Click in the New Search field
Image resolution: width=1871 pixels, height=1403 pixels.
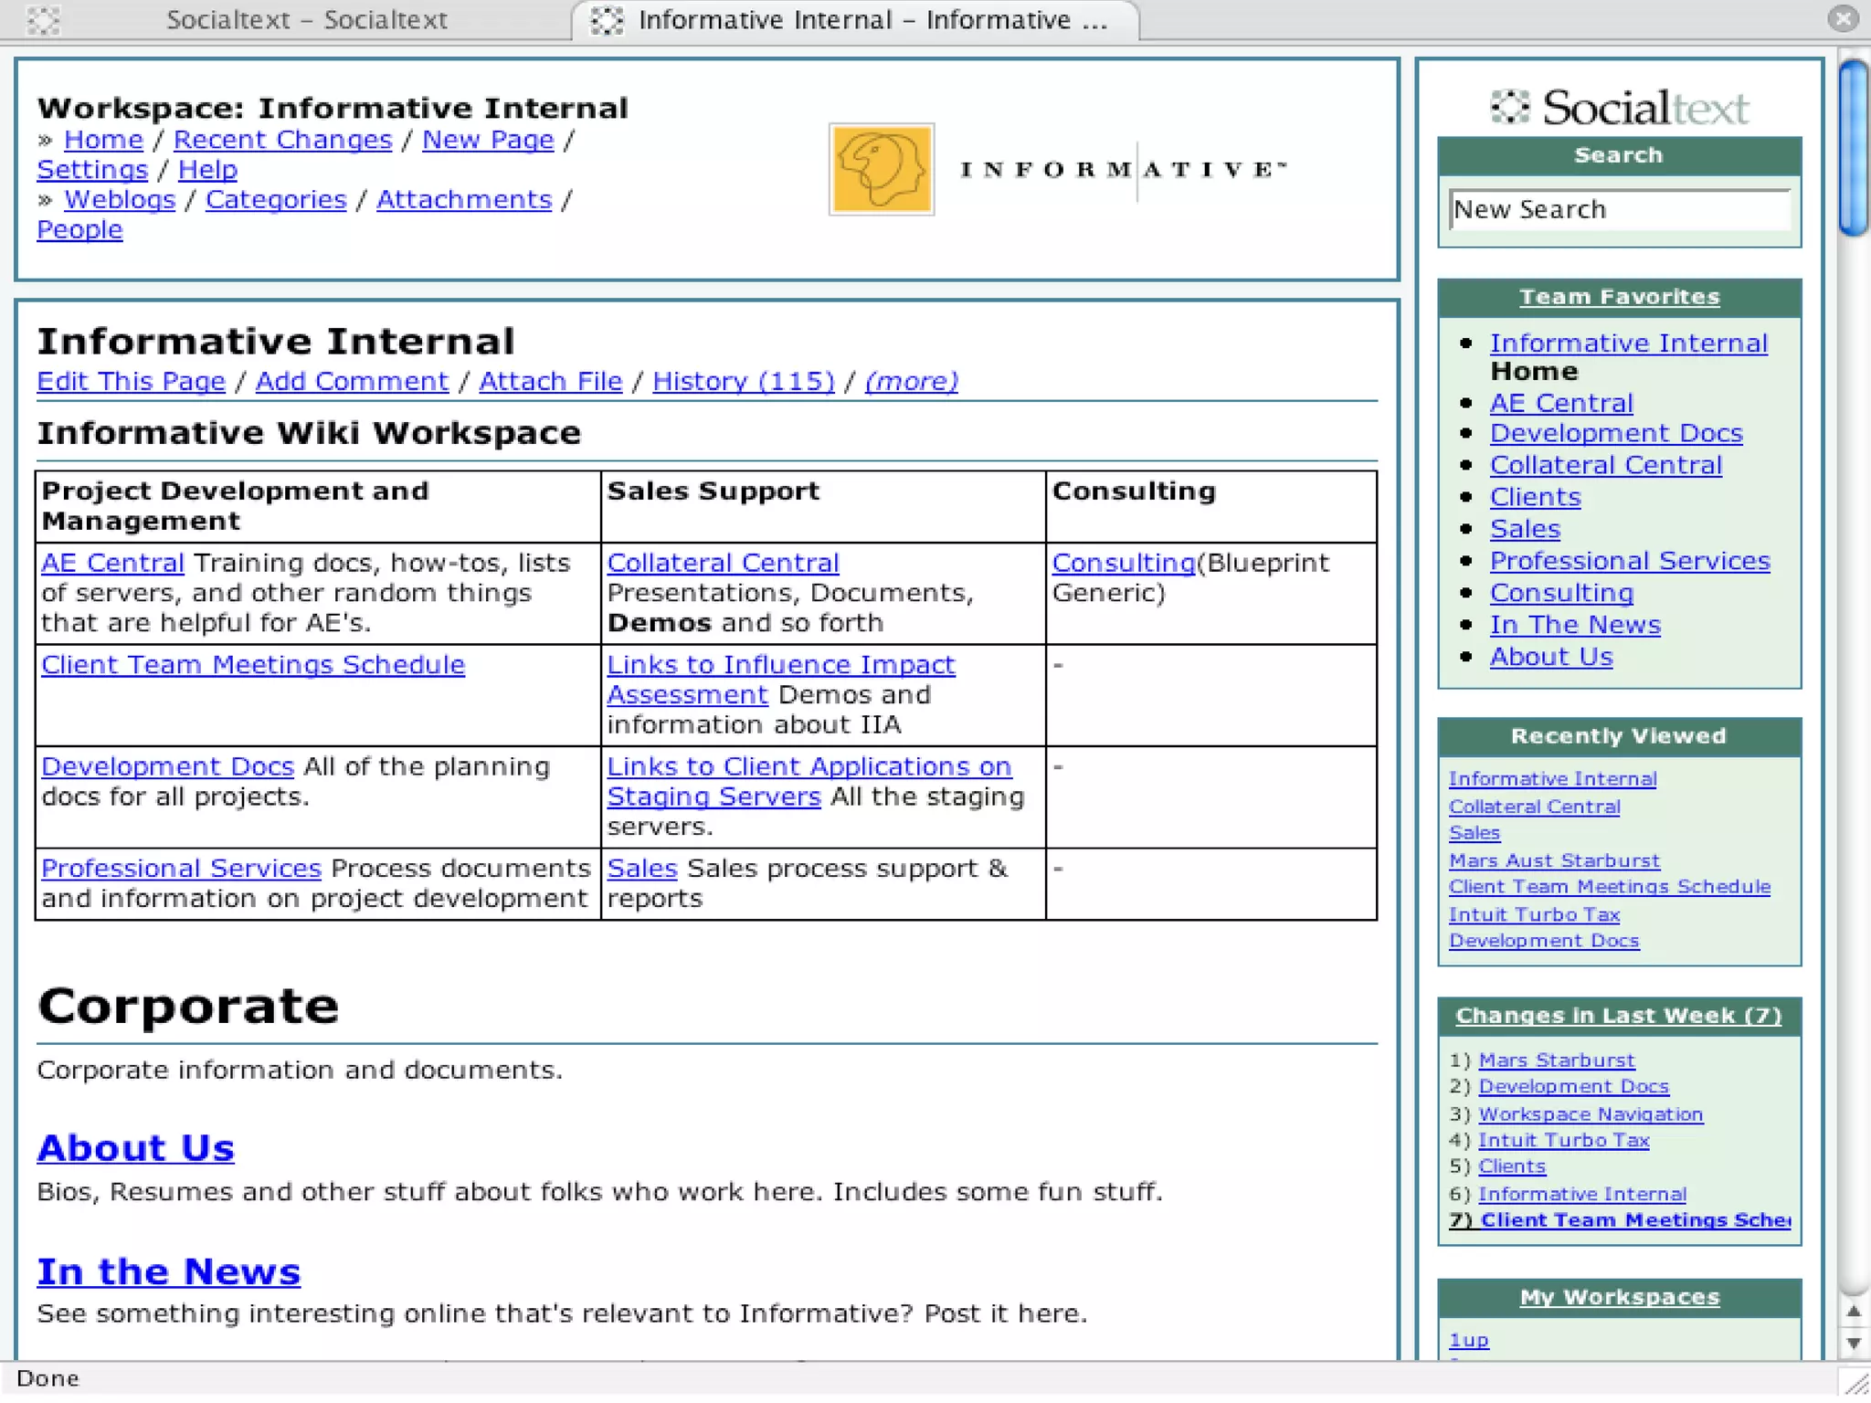[x=1618, y=210]
